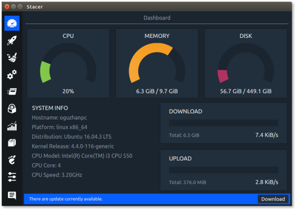Viewport: 295px width, 209px height.
Task: Open Settings via the sliders icon
Action: tap(12, 177)
